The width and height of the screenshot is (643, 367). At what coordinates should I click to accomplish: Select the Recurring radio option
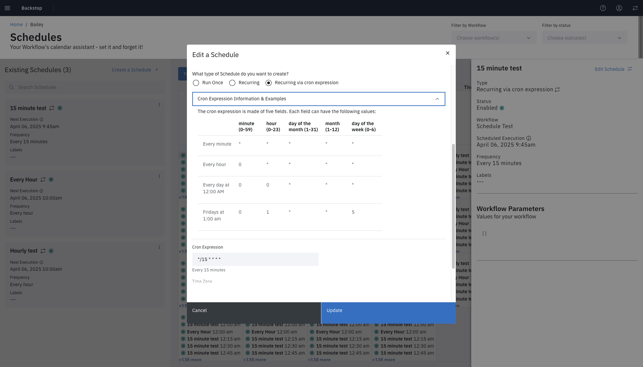[x=232, y=83]
